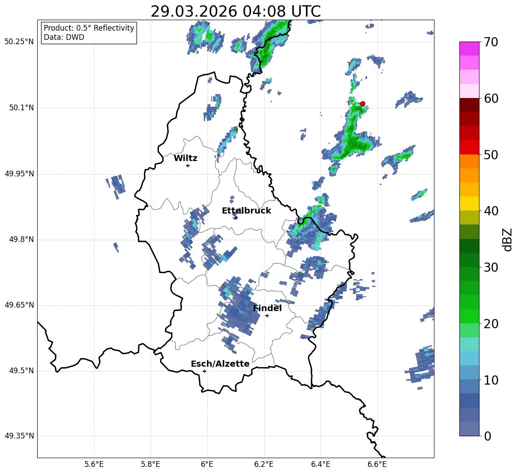Click the 5.8°E longitude label

click(x=150, y=464)
